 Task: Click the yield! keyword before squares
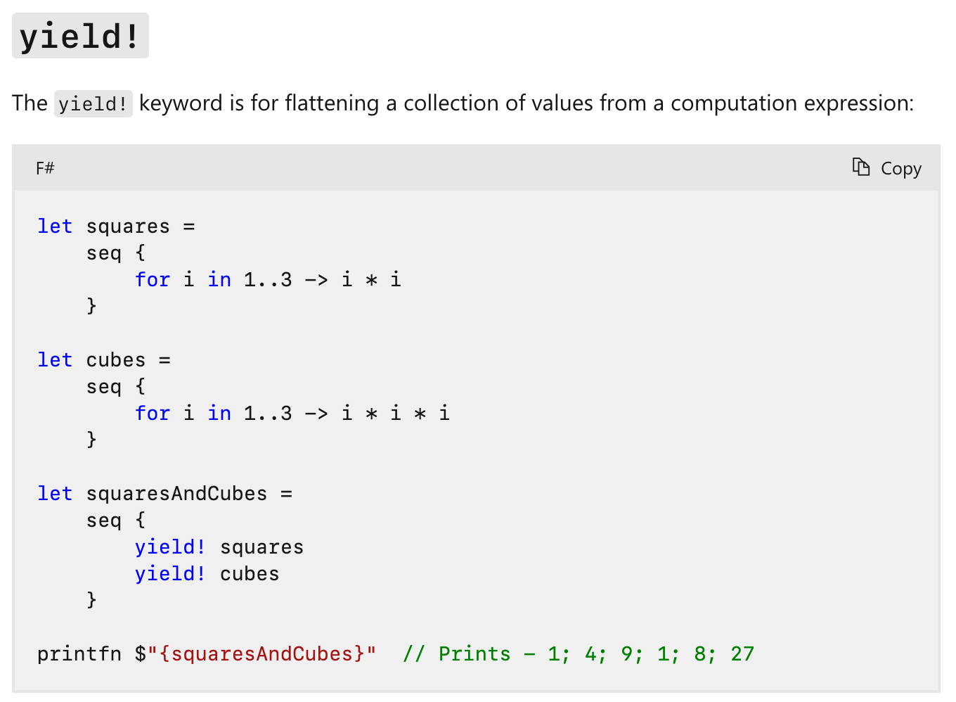coord(170,547)
